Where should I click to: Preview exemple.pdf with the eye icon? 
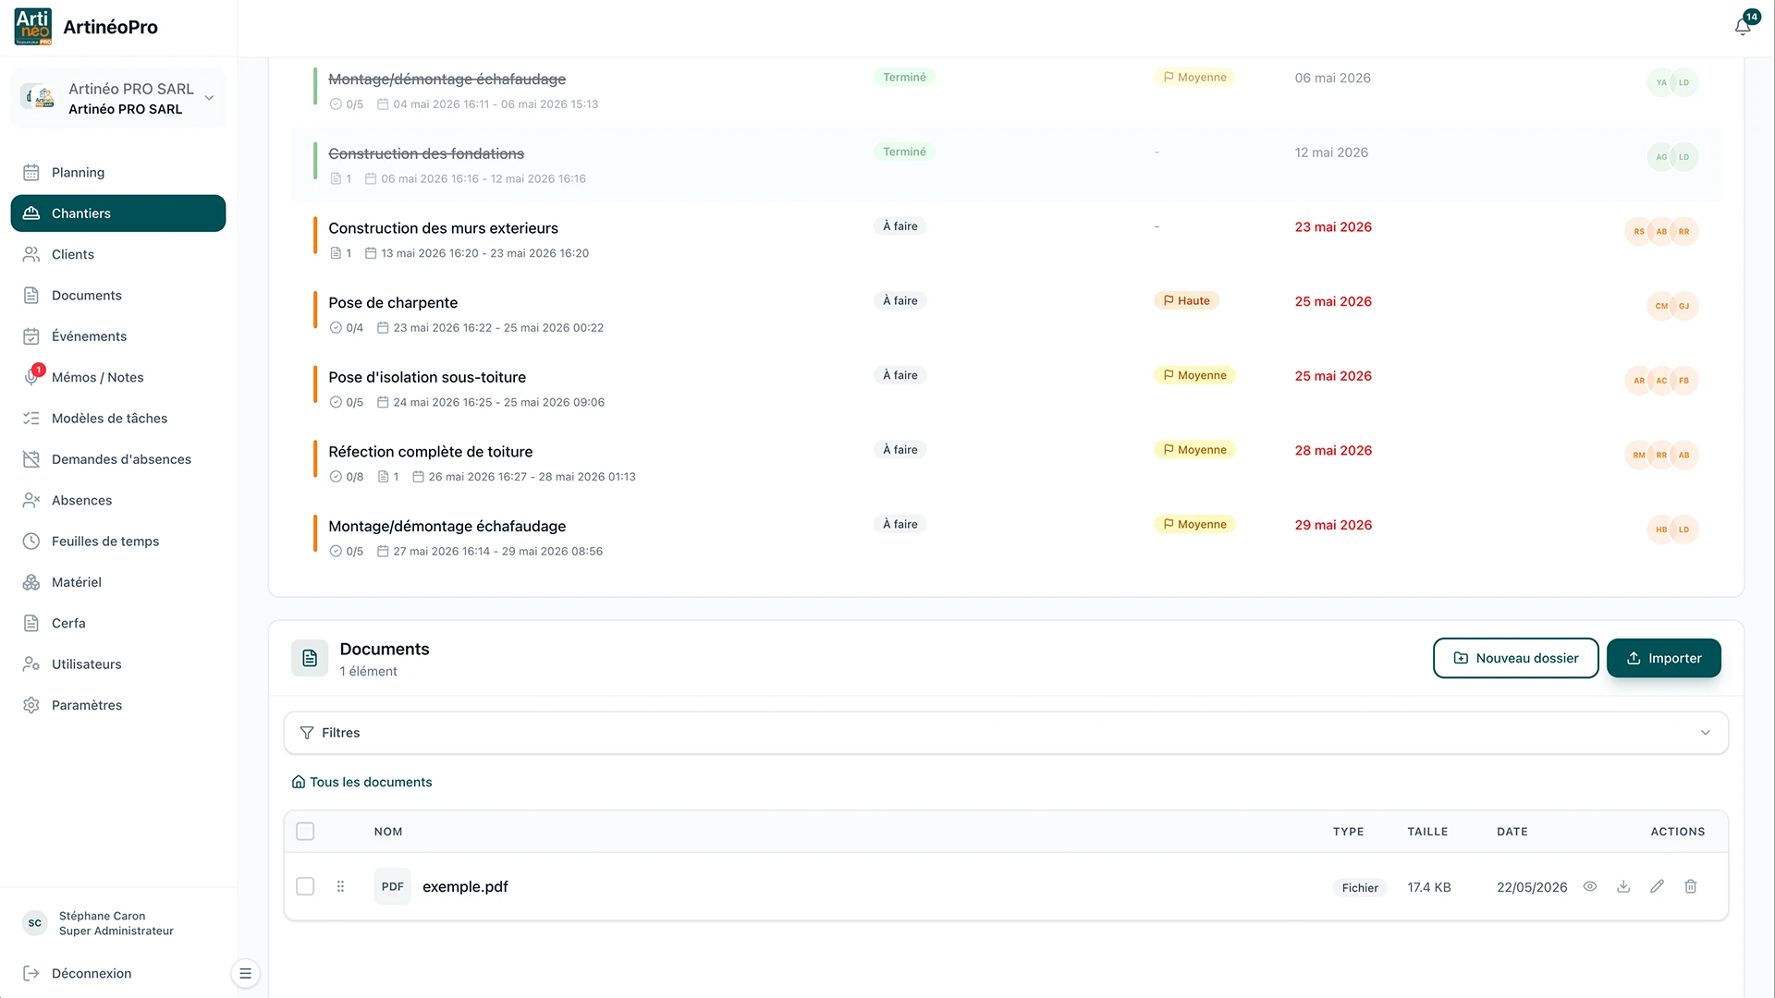pyautogui.click(x=1590, y=886)
